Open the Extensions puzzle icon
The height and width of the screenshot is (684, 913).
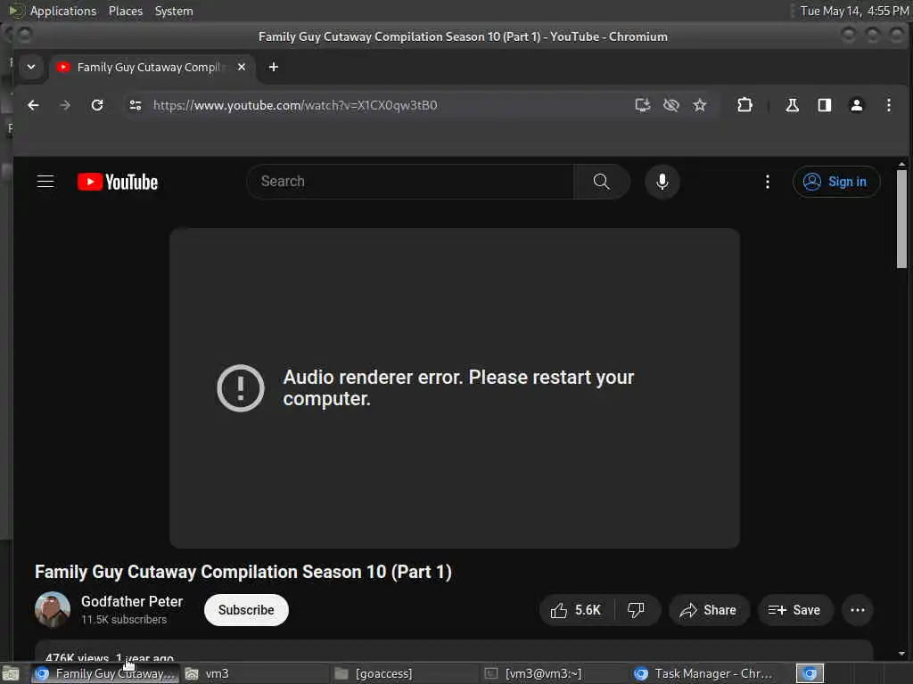tap(744, 105)
